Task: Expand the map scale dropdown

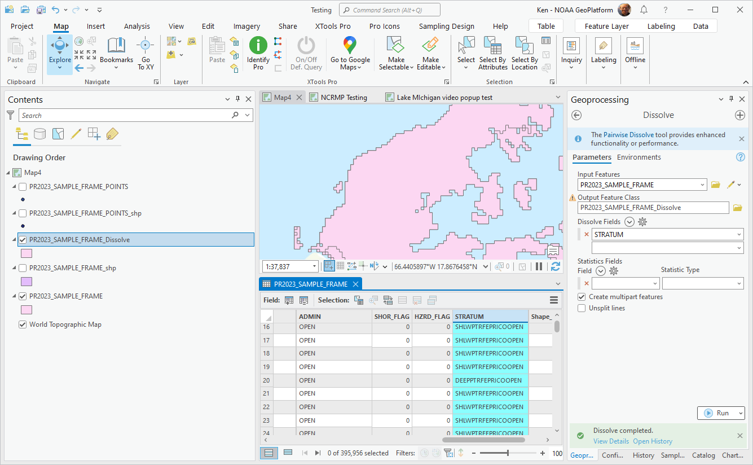Action: tap(314, 266)
